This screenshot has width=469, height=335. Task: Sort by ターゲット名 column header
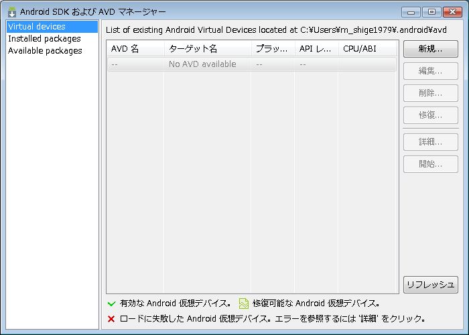tap(208, 48)
